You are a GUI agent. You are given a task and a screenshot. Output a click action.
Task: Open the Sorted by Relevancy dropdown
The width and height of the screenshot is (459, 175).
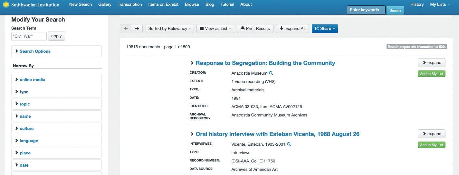tap(169, 29)
